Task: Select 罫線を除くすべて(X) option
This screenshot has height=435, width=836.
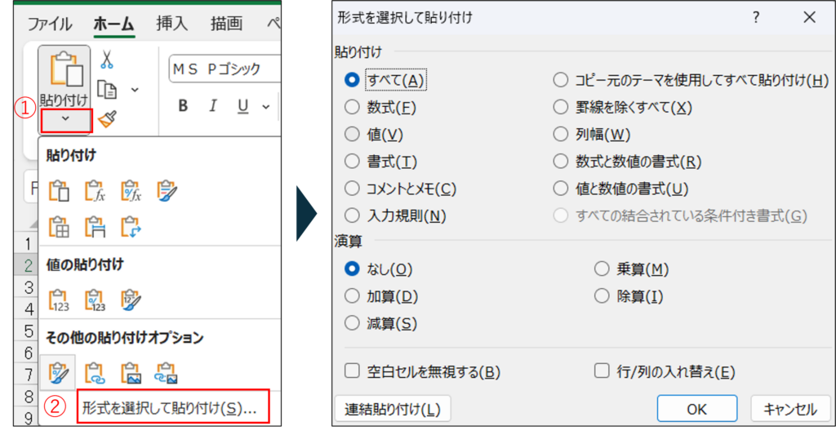Action: point(560,107)
